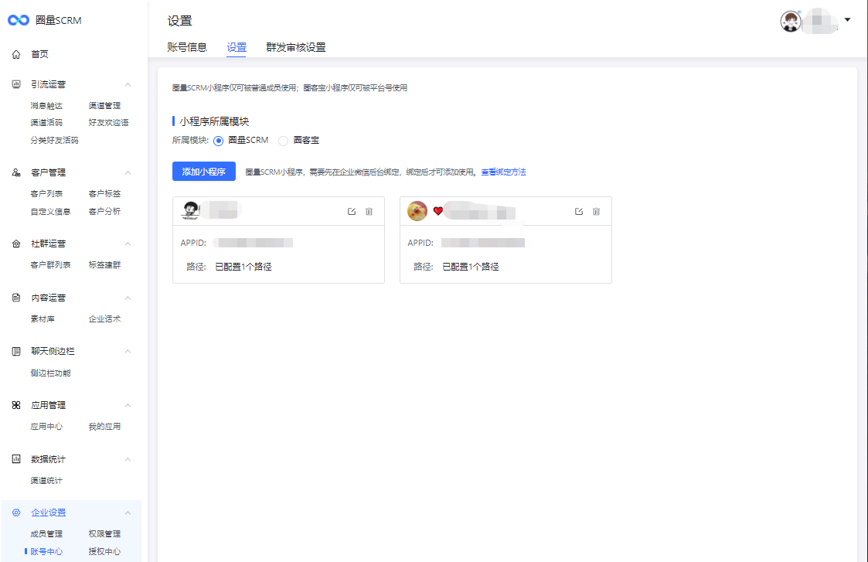Image resolution: width=868 pixels, height=562 pixels.
Task: Click the edit icon on first mini-program card
Action: tap(352, 212)
